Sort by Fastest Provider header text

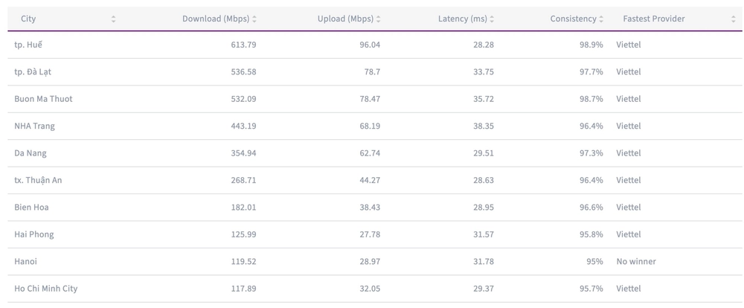[x=654, y=19]
